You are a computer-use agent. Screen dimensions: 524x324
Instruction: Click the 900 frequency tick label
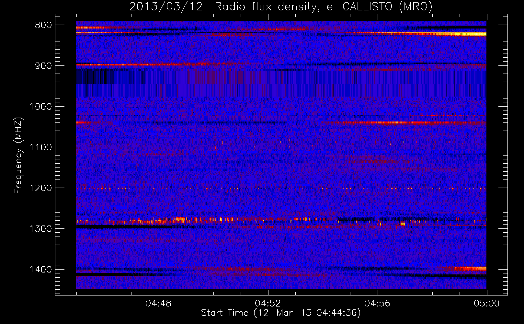[x=43, y=66]
